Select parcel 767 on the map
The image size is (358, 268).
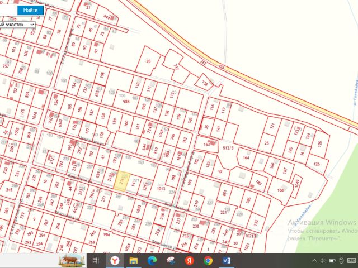46,222
